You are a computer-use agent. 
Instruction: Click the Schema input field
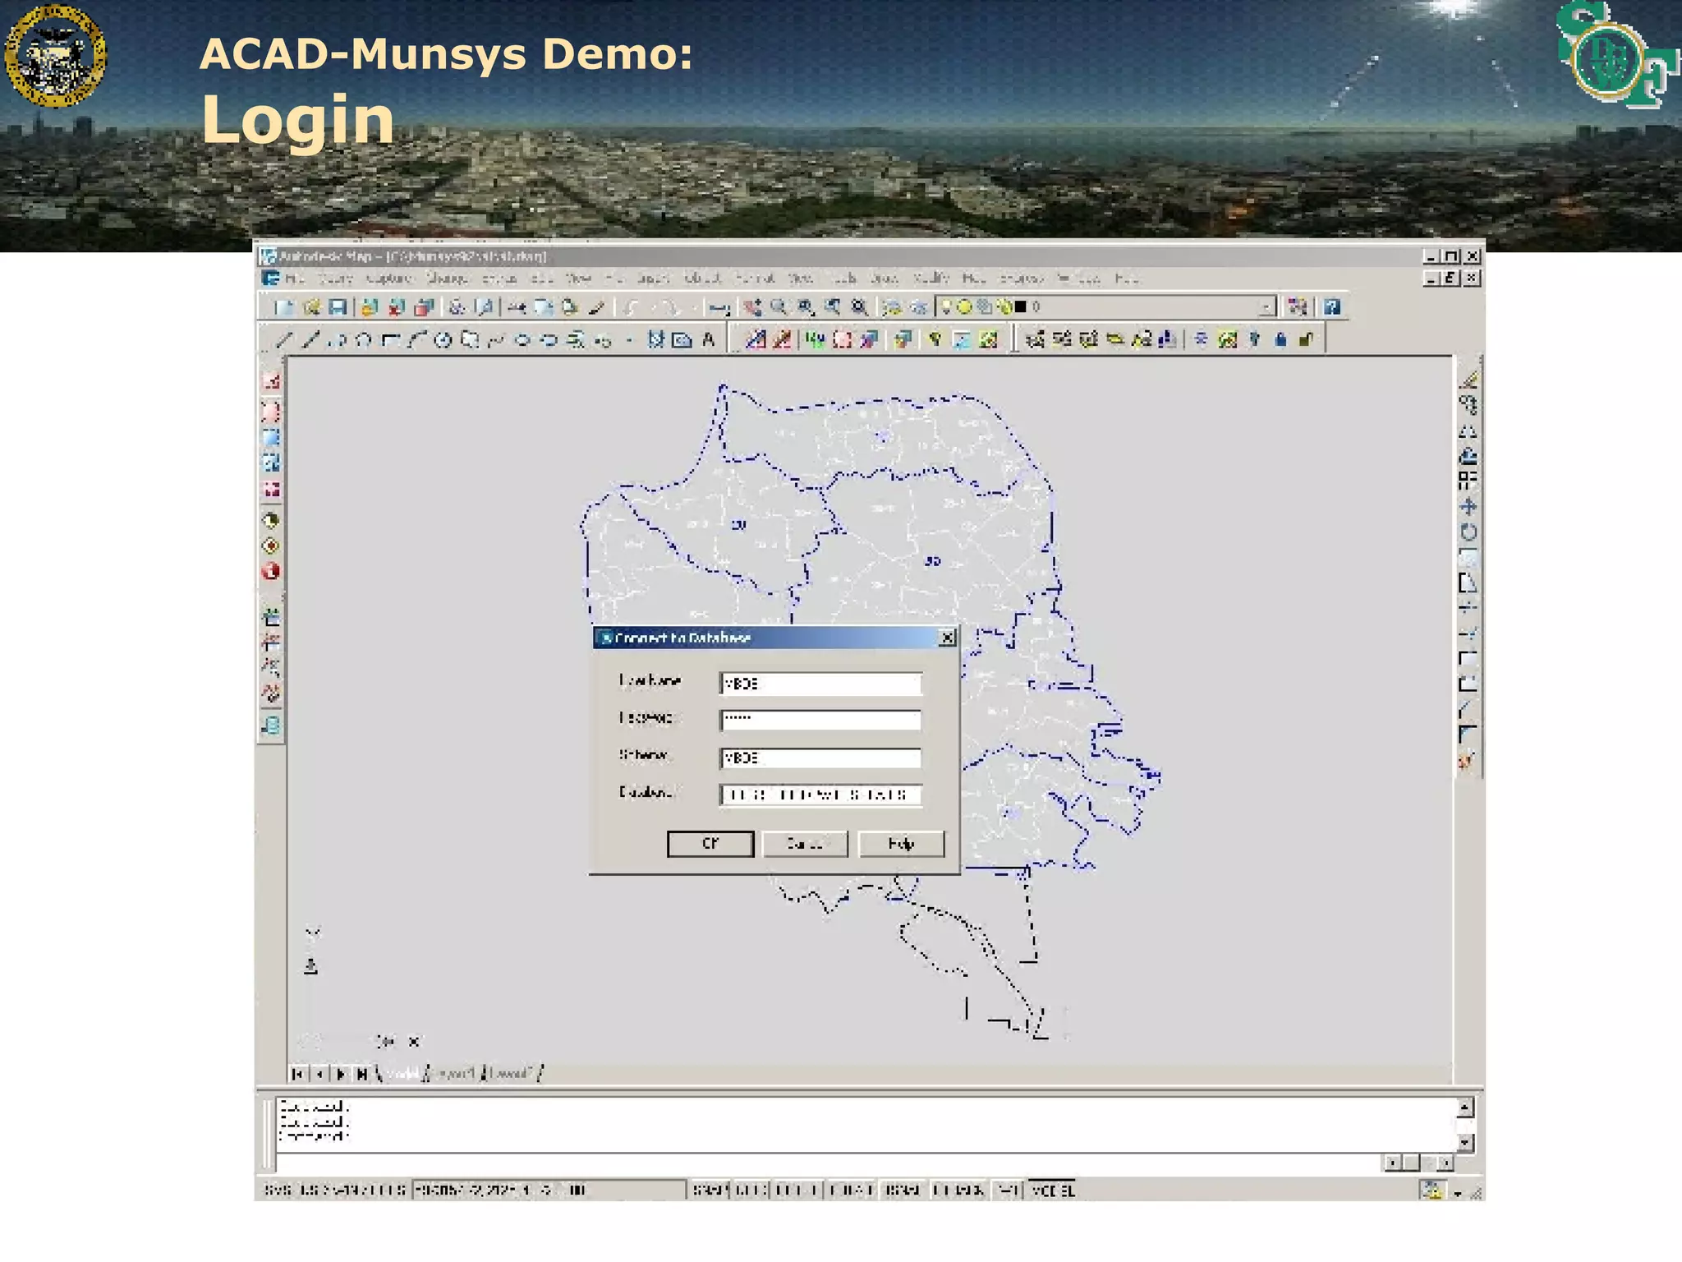click(820, 758)
